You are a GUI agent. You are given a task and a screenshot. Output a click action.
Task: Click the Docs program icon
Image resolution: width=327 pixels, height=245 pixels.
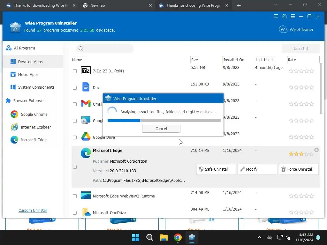click(86, 87)
